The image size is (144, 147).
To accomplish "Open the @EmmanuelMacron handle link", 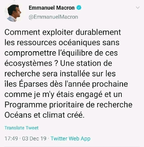I will 53,17.
